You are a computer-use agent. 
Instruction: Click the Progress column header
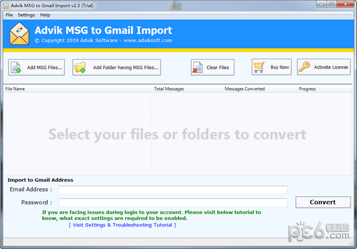324,89
